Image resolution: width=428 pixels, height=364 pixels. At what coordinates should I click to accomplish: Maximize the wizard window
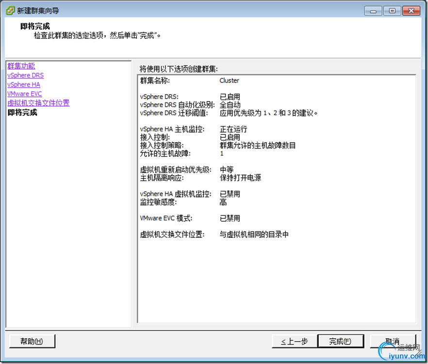tap(392, 10)
